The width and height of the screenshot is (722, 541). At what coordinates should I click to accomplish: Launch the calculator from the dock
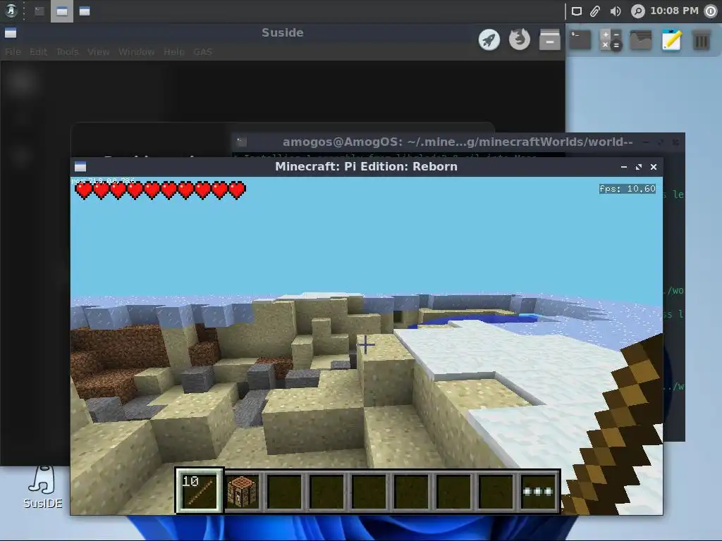(611, 40)
